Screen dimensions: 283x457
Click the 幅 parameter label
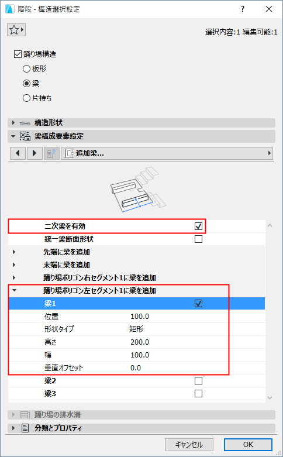click(48, 355)
